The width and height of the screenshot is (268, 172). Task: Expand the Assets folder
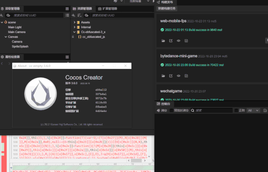coord(75,23)
